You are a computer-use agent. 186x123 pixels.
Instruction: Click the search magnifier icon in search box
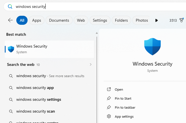click(x=10, y=6)
